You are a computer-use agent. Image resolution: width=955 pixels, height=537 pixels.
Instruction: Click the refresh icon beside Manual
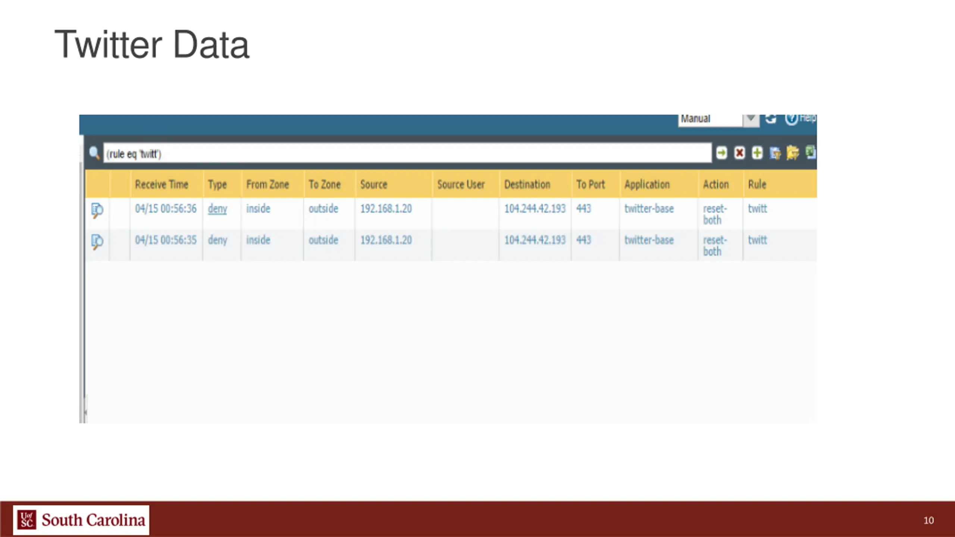771,119
